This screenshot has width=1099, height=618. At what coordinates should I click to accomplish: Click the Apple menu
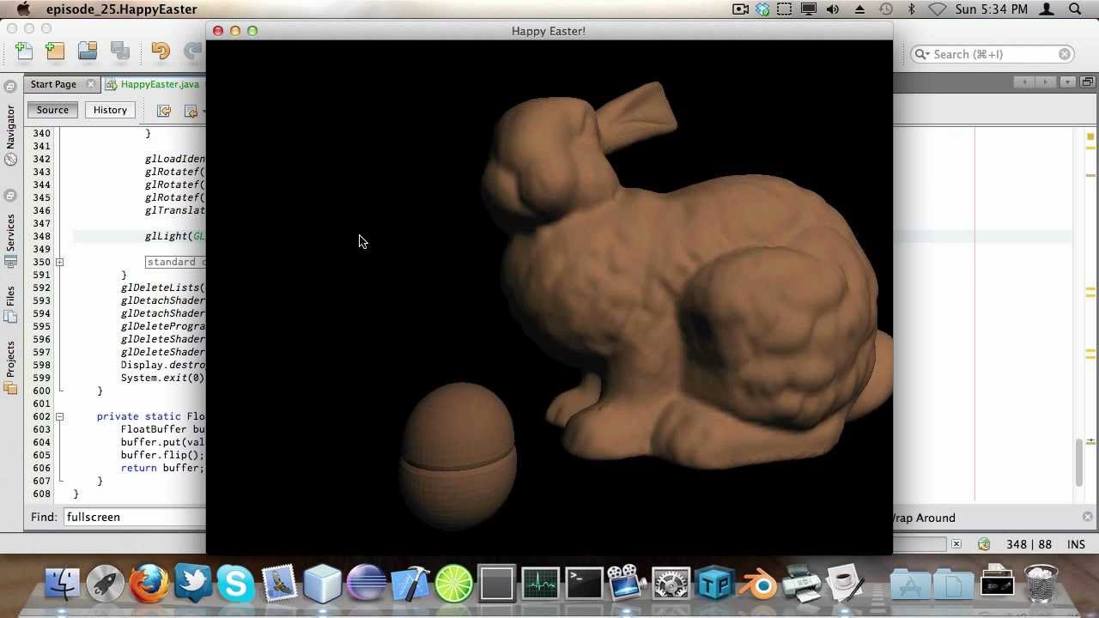(23, 9)
